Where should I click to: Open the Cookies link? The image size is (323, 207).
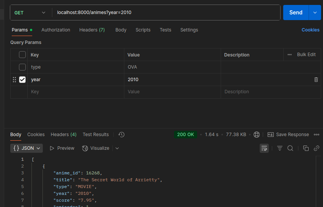(x=310, y=30)
